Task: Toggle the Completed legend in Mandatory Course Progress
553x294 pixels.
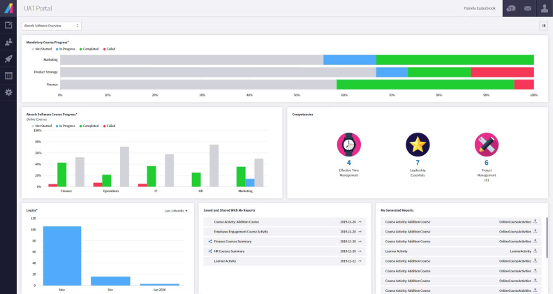Action: pyautogui.click(x=90, y=49)
